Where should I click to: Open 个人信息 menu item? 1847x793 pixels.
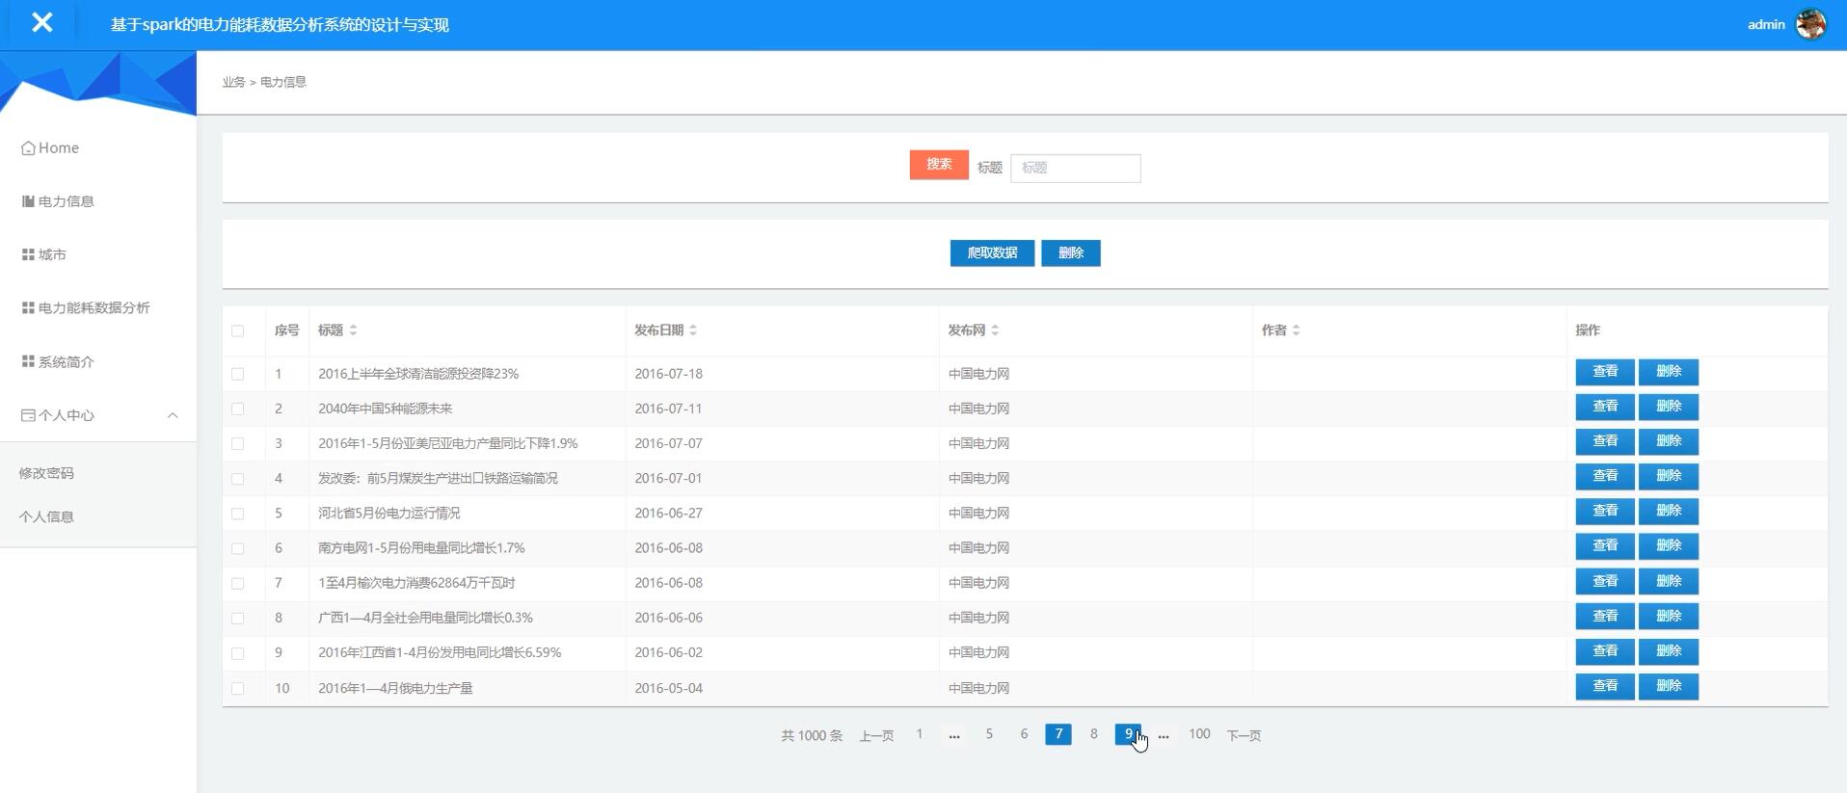pos(46,516)
